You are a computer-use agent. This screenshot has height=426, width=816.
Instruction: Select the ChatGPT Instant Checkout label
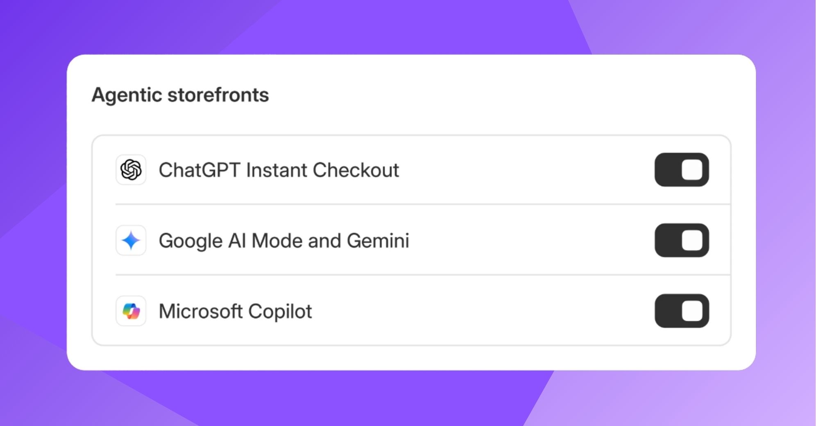(x=279, y=170)
